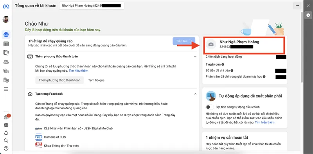Close the panel with the X button
Image resolution: width=313 pixels, height=154 pixels.
pos(308,6)
